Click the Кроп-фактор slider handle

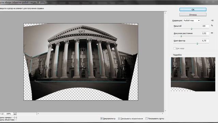pyautogui.click(x=197, y=43)
